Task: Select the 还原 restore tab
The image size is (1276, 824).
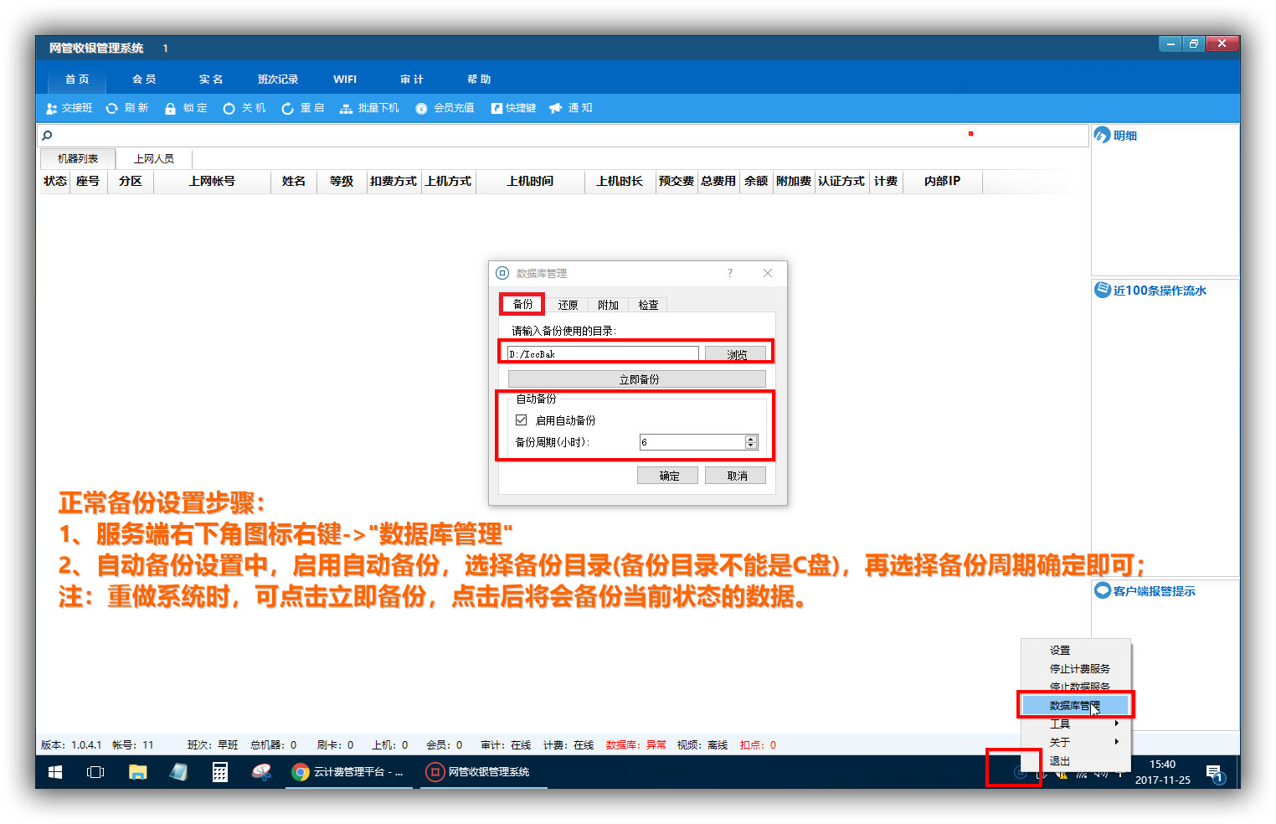Action: pyautogui.click(x=568, y=305)
